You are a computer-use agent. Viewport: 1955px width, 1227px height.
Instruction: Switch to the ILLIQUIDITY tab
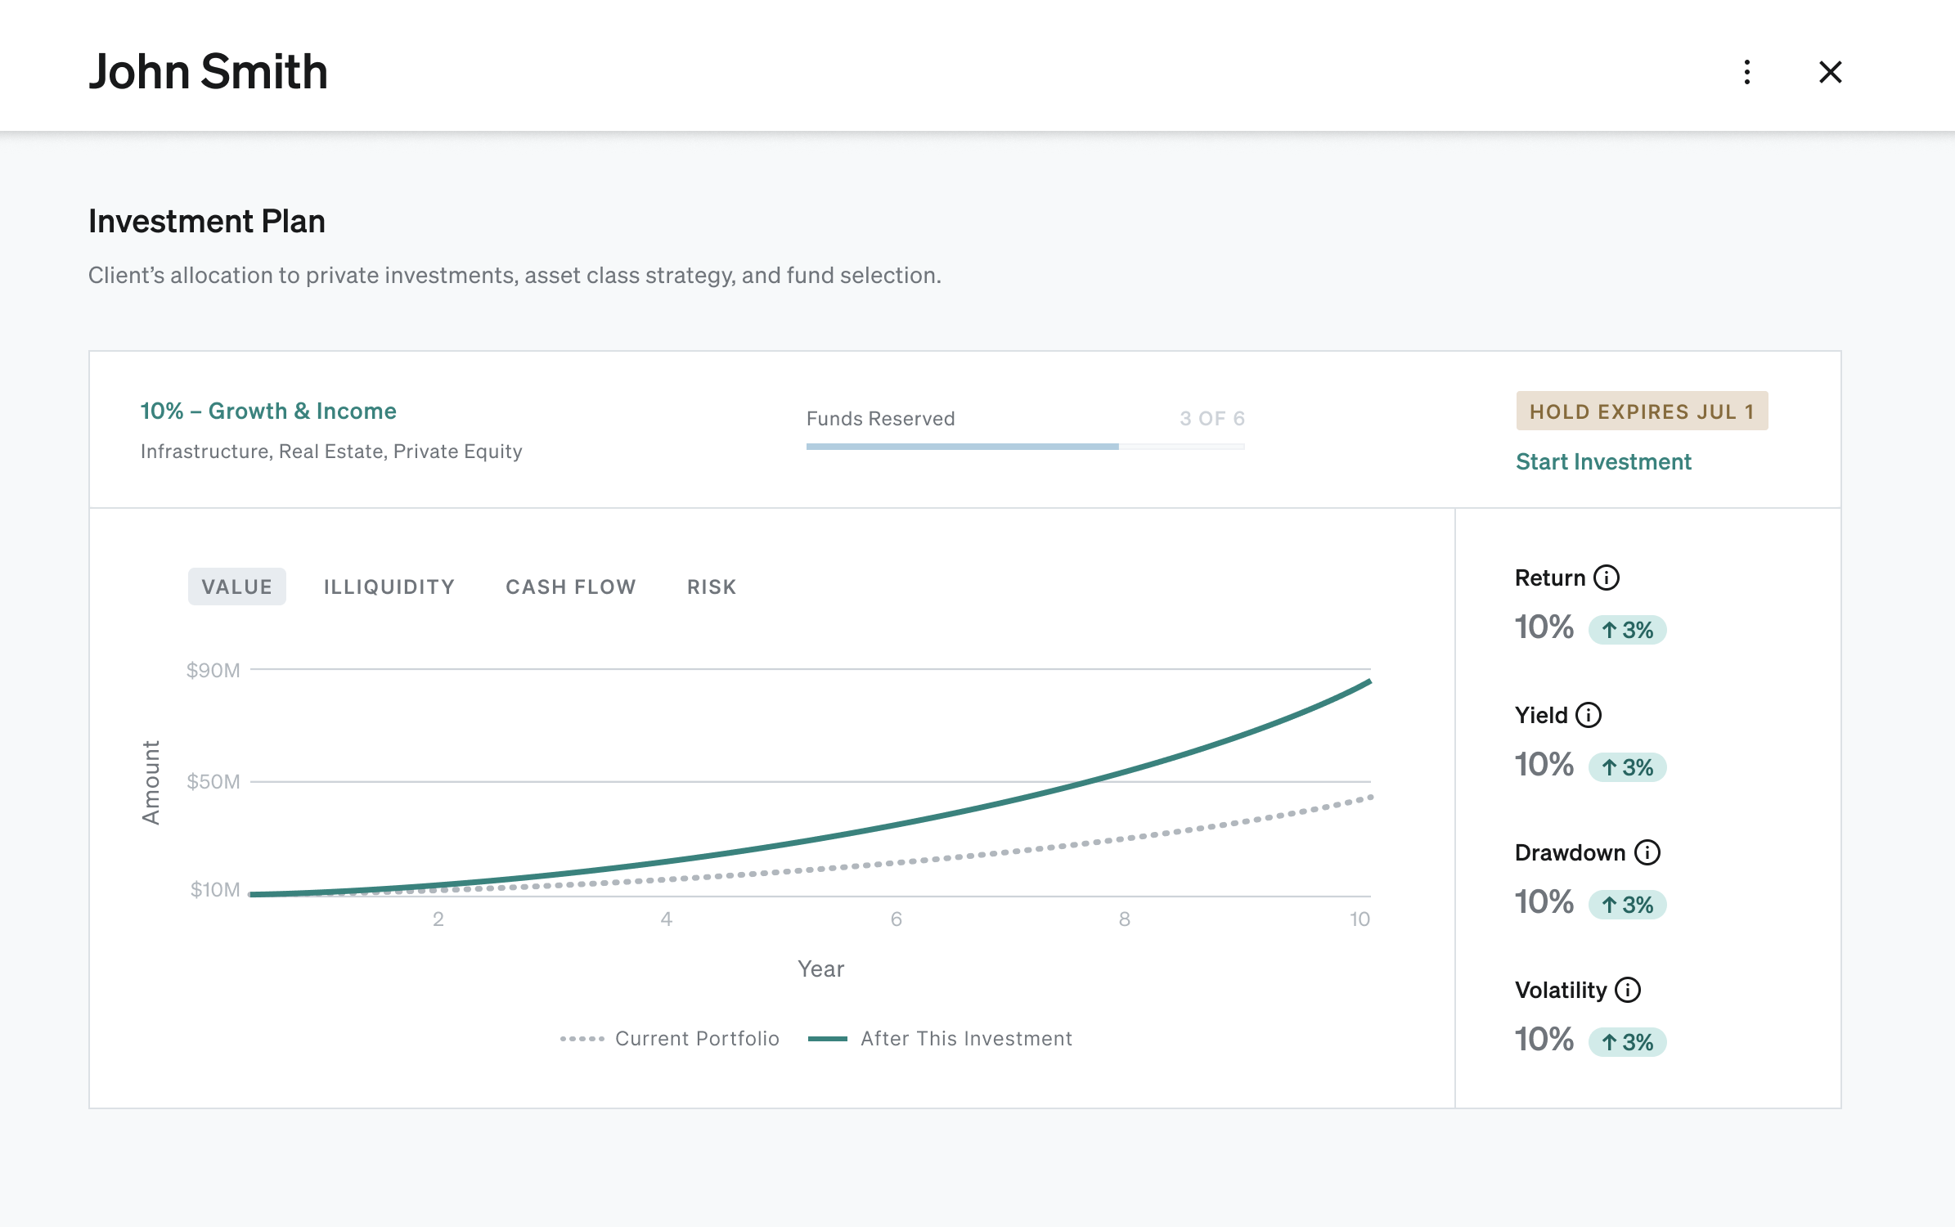click(389, 587)
